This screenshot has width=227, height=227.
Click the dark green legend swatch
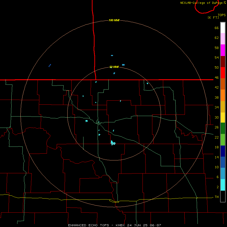point(223,128)
